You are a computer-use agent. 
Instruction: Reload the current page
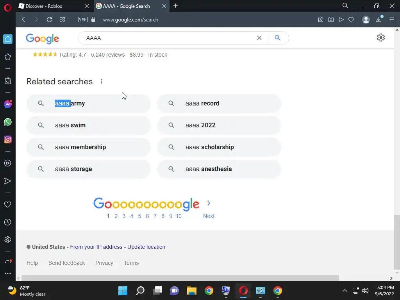pyautogui.click(x=49, y=20)
